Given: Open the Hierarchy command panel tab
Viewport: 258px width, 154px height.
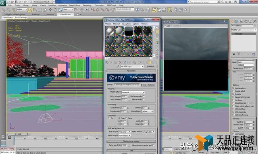Looking at the screenshot, I should click(241, 21).
